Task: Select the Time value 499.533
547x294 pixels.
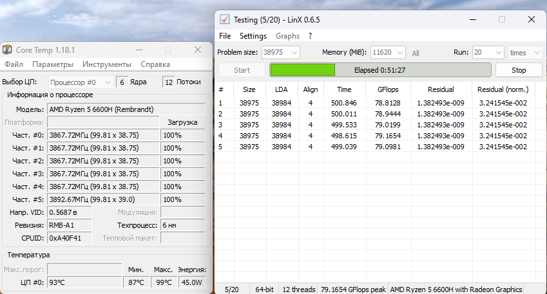Action: [x=344, y=125]
